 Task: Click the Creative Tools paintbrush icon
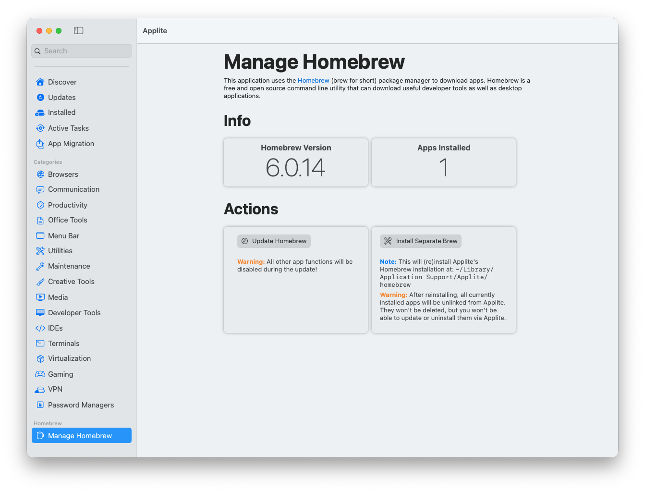click(40, 282)
